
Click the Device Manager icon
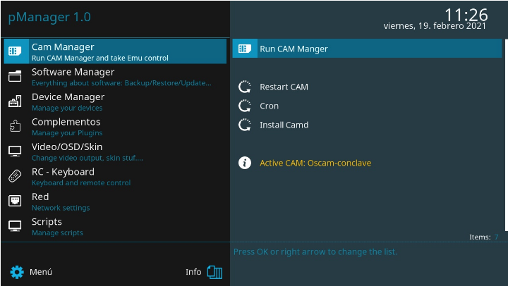click(15, 101)
